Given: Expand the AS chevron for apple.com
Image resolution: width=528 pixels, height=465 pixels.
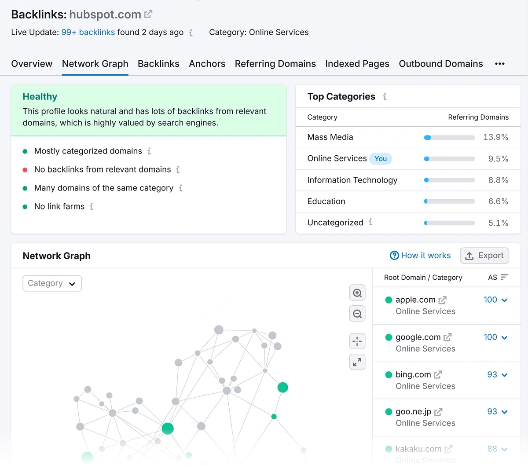Looking at the screenshot, I should coord(504,300).
